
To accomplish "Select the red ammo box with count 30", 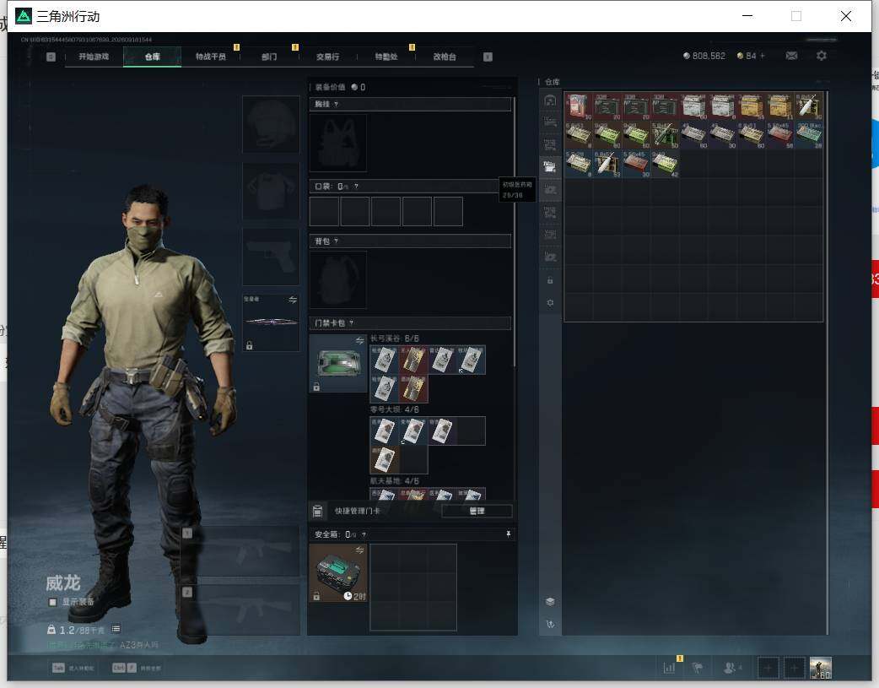I will 579,106.
